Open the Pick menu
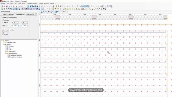The width and height of the screenshot is (172, 97). [x=20, y=4]
